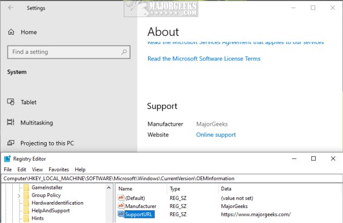Select the HelpAndSupport key in tree
This screenshot has height=223, width=343.
point(50,211)
